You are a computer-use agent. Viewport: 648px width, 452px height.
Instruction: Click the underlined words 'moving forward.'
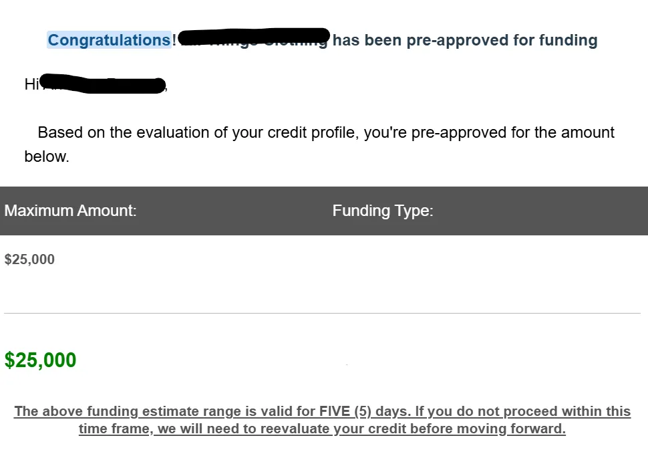tap(538, 429)
